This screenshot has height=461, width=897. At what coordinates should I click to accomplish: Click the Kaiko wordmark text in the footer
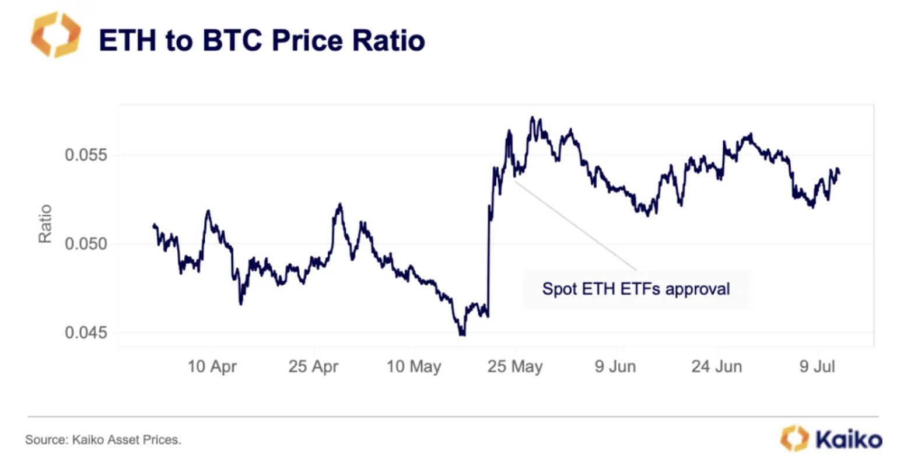click(x=849, y=439)
